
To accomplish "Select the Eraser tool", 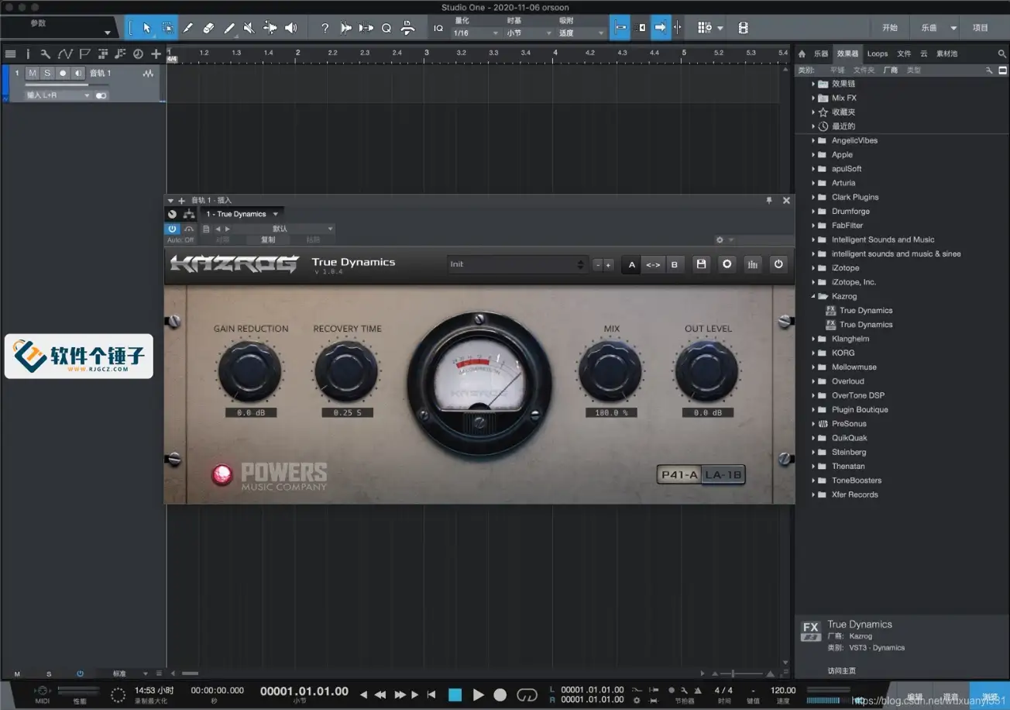I will click(208, 28).
